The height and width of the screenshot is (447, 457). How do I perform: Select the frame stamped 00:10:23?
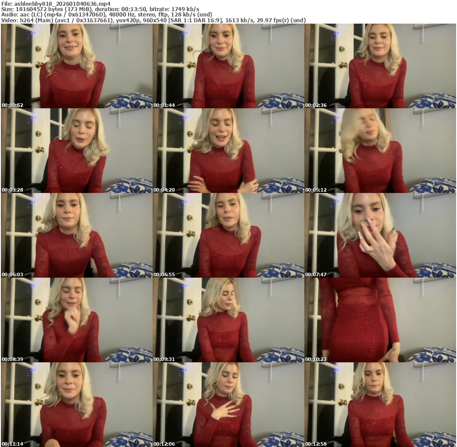point(380,320)
